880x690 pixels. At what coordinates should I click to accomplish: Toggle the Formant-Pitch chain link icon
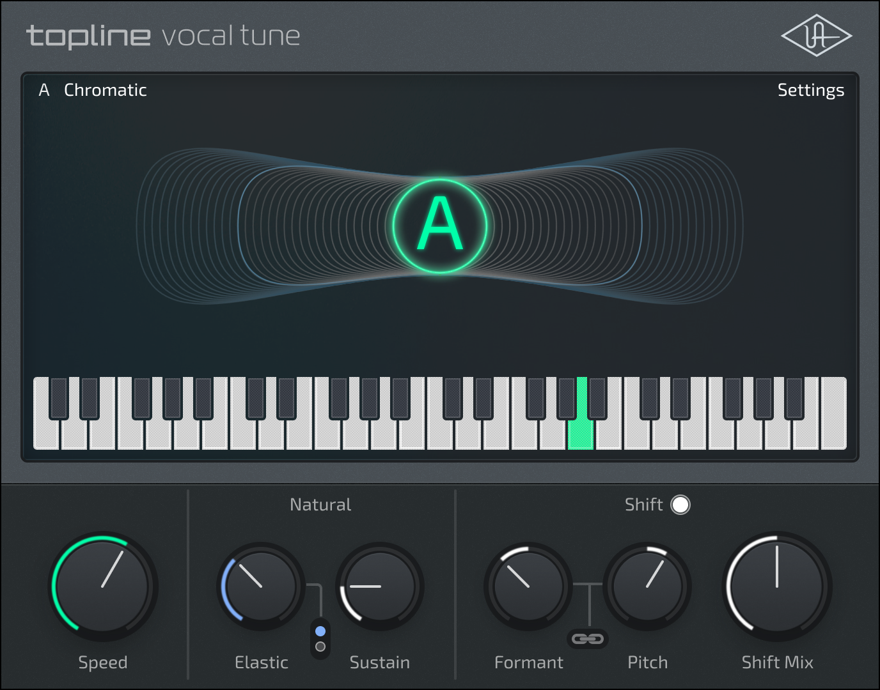[588, 638]
